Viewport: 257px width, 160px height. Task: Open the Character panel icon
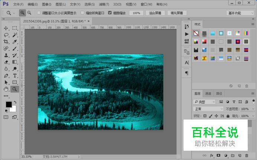pos(187,63)
